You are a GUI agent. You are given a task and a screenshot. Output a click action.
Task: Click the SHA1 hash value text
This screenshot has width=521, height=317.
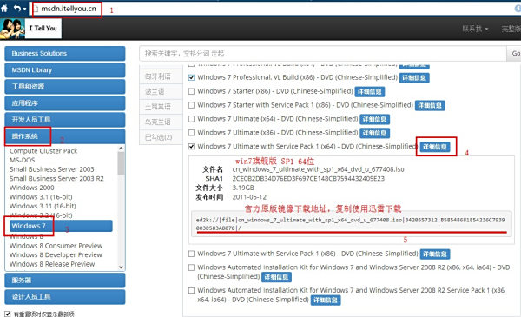coord(308,178)
